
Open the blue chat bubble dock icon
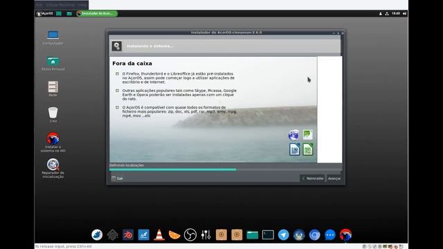tap(330, 234)
